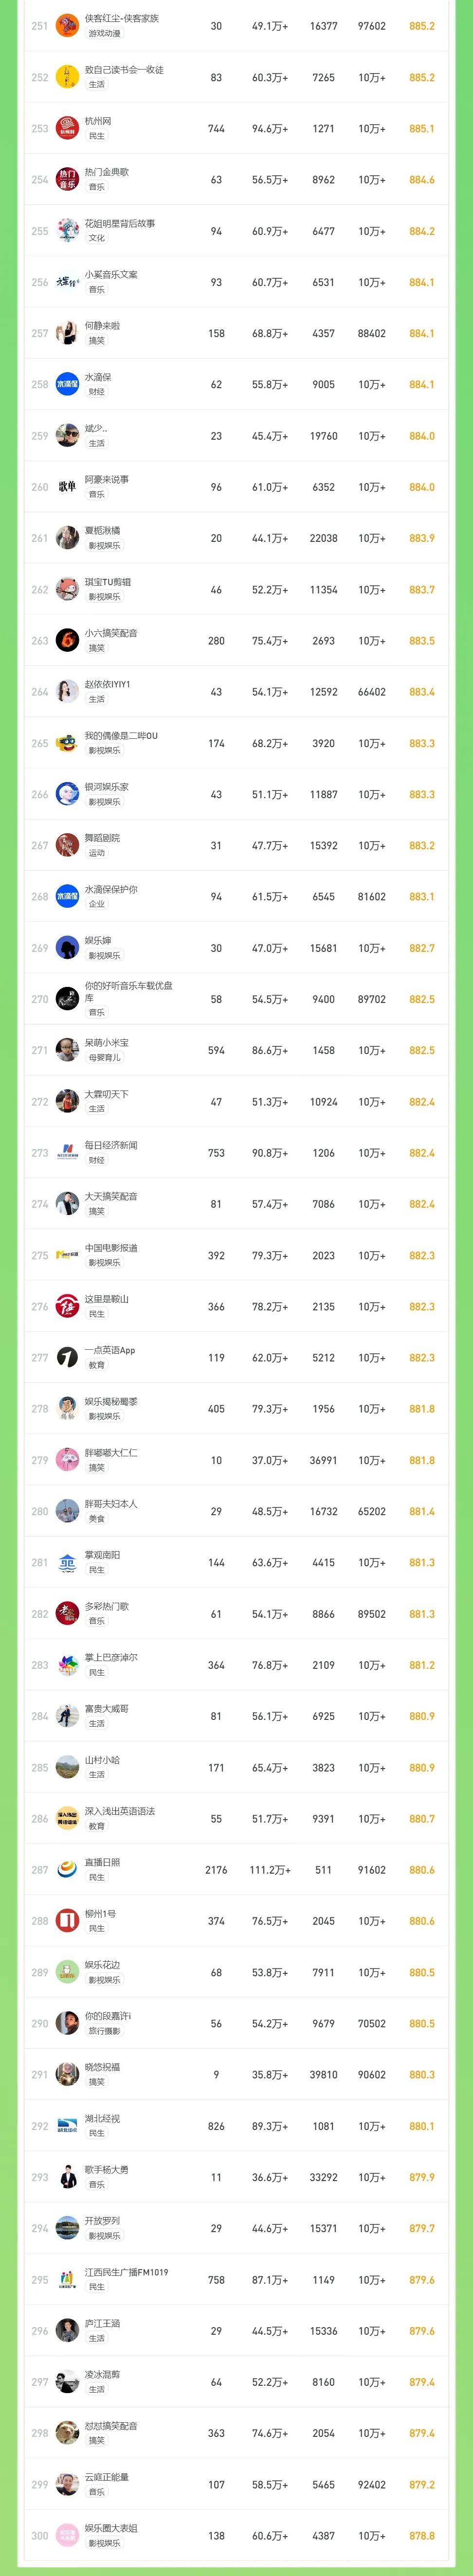Click the 杭州网 account avatar
The image size is (473, 2576).
pyautogui.click(x=67, y=128)
